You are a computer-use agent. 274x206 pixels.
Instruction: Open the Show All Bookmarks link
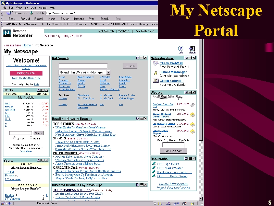point(174,184)
